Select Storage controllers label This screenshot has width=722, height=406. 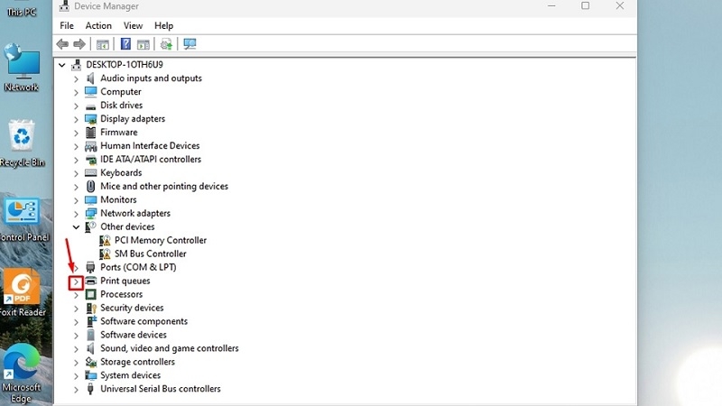tap(138, 362)
